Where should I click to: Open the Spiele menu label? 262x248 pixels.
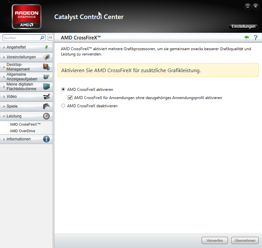point(12,106)
